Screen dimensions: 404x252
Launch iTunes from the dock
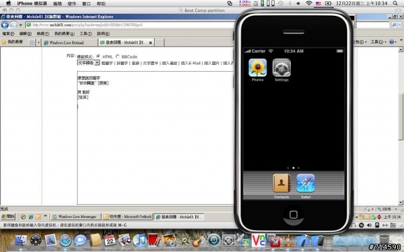[140, 241]
